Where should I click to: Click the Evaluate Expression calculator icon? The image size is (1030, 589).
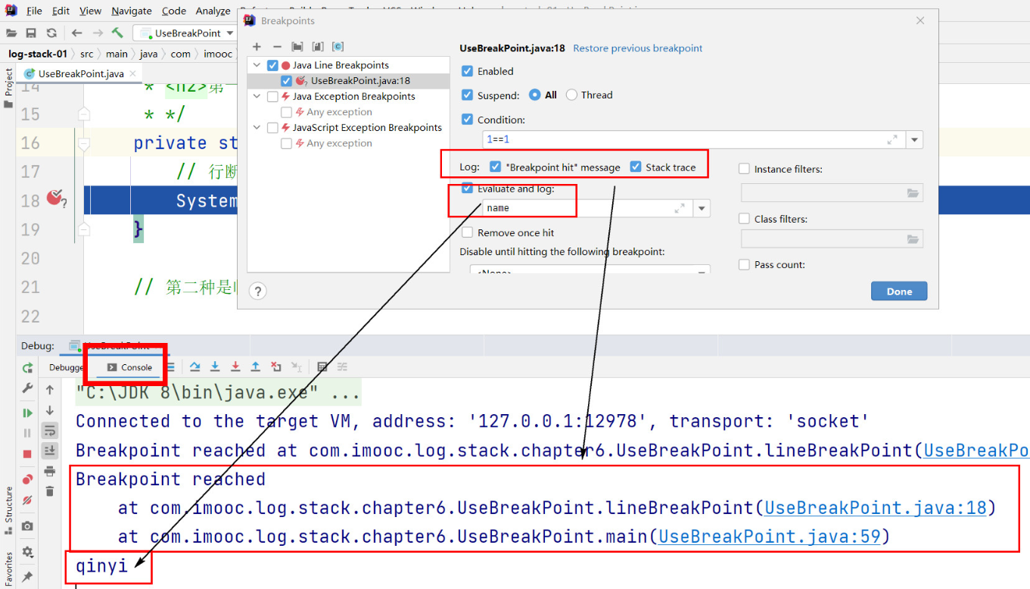coord(322,367)
